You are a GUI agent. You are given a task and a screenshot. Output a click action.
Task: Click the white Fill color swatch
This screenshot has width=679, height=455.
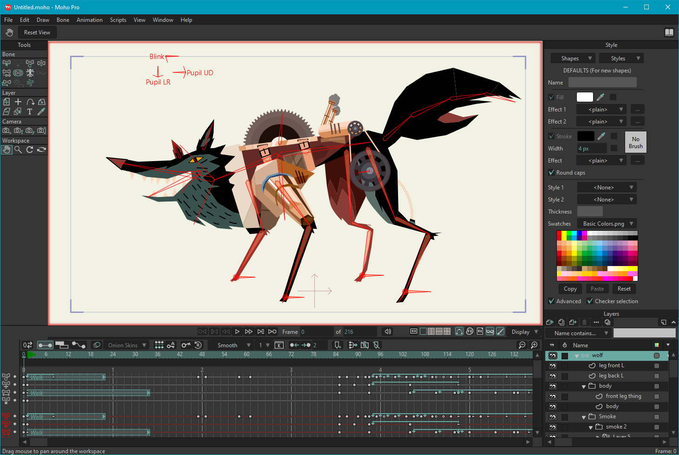click(x=585, y=97)
